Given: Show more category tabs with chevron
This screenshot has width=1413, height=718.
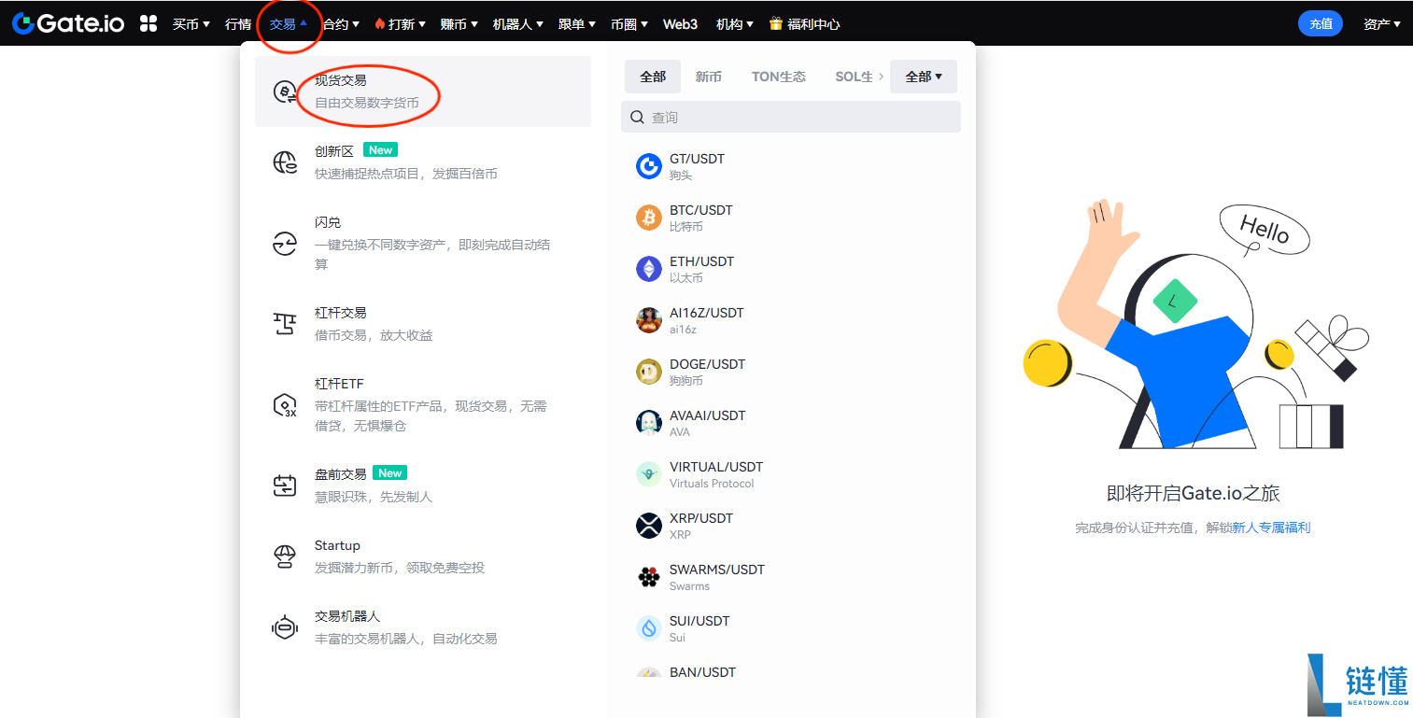Looking at the screenshot, I should coord(881,77).
